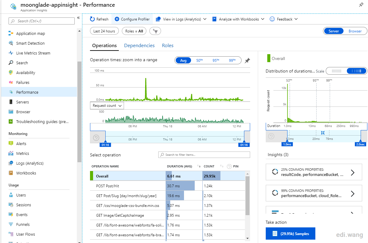This screenshot has height=243, width=368.
Task: Click the Availability globe icon
Action: pos(11,73)
